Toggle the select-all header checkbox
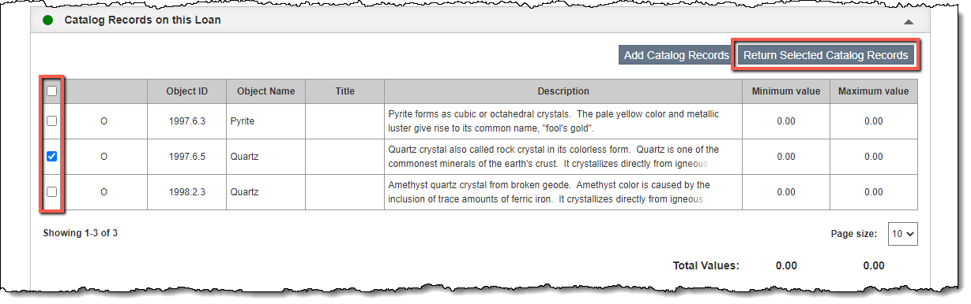The image size is (971, 304). pyautogui.click(x=51, y=91)
